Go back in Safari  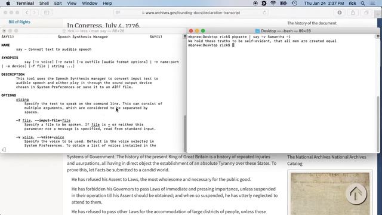27,13
